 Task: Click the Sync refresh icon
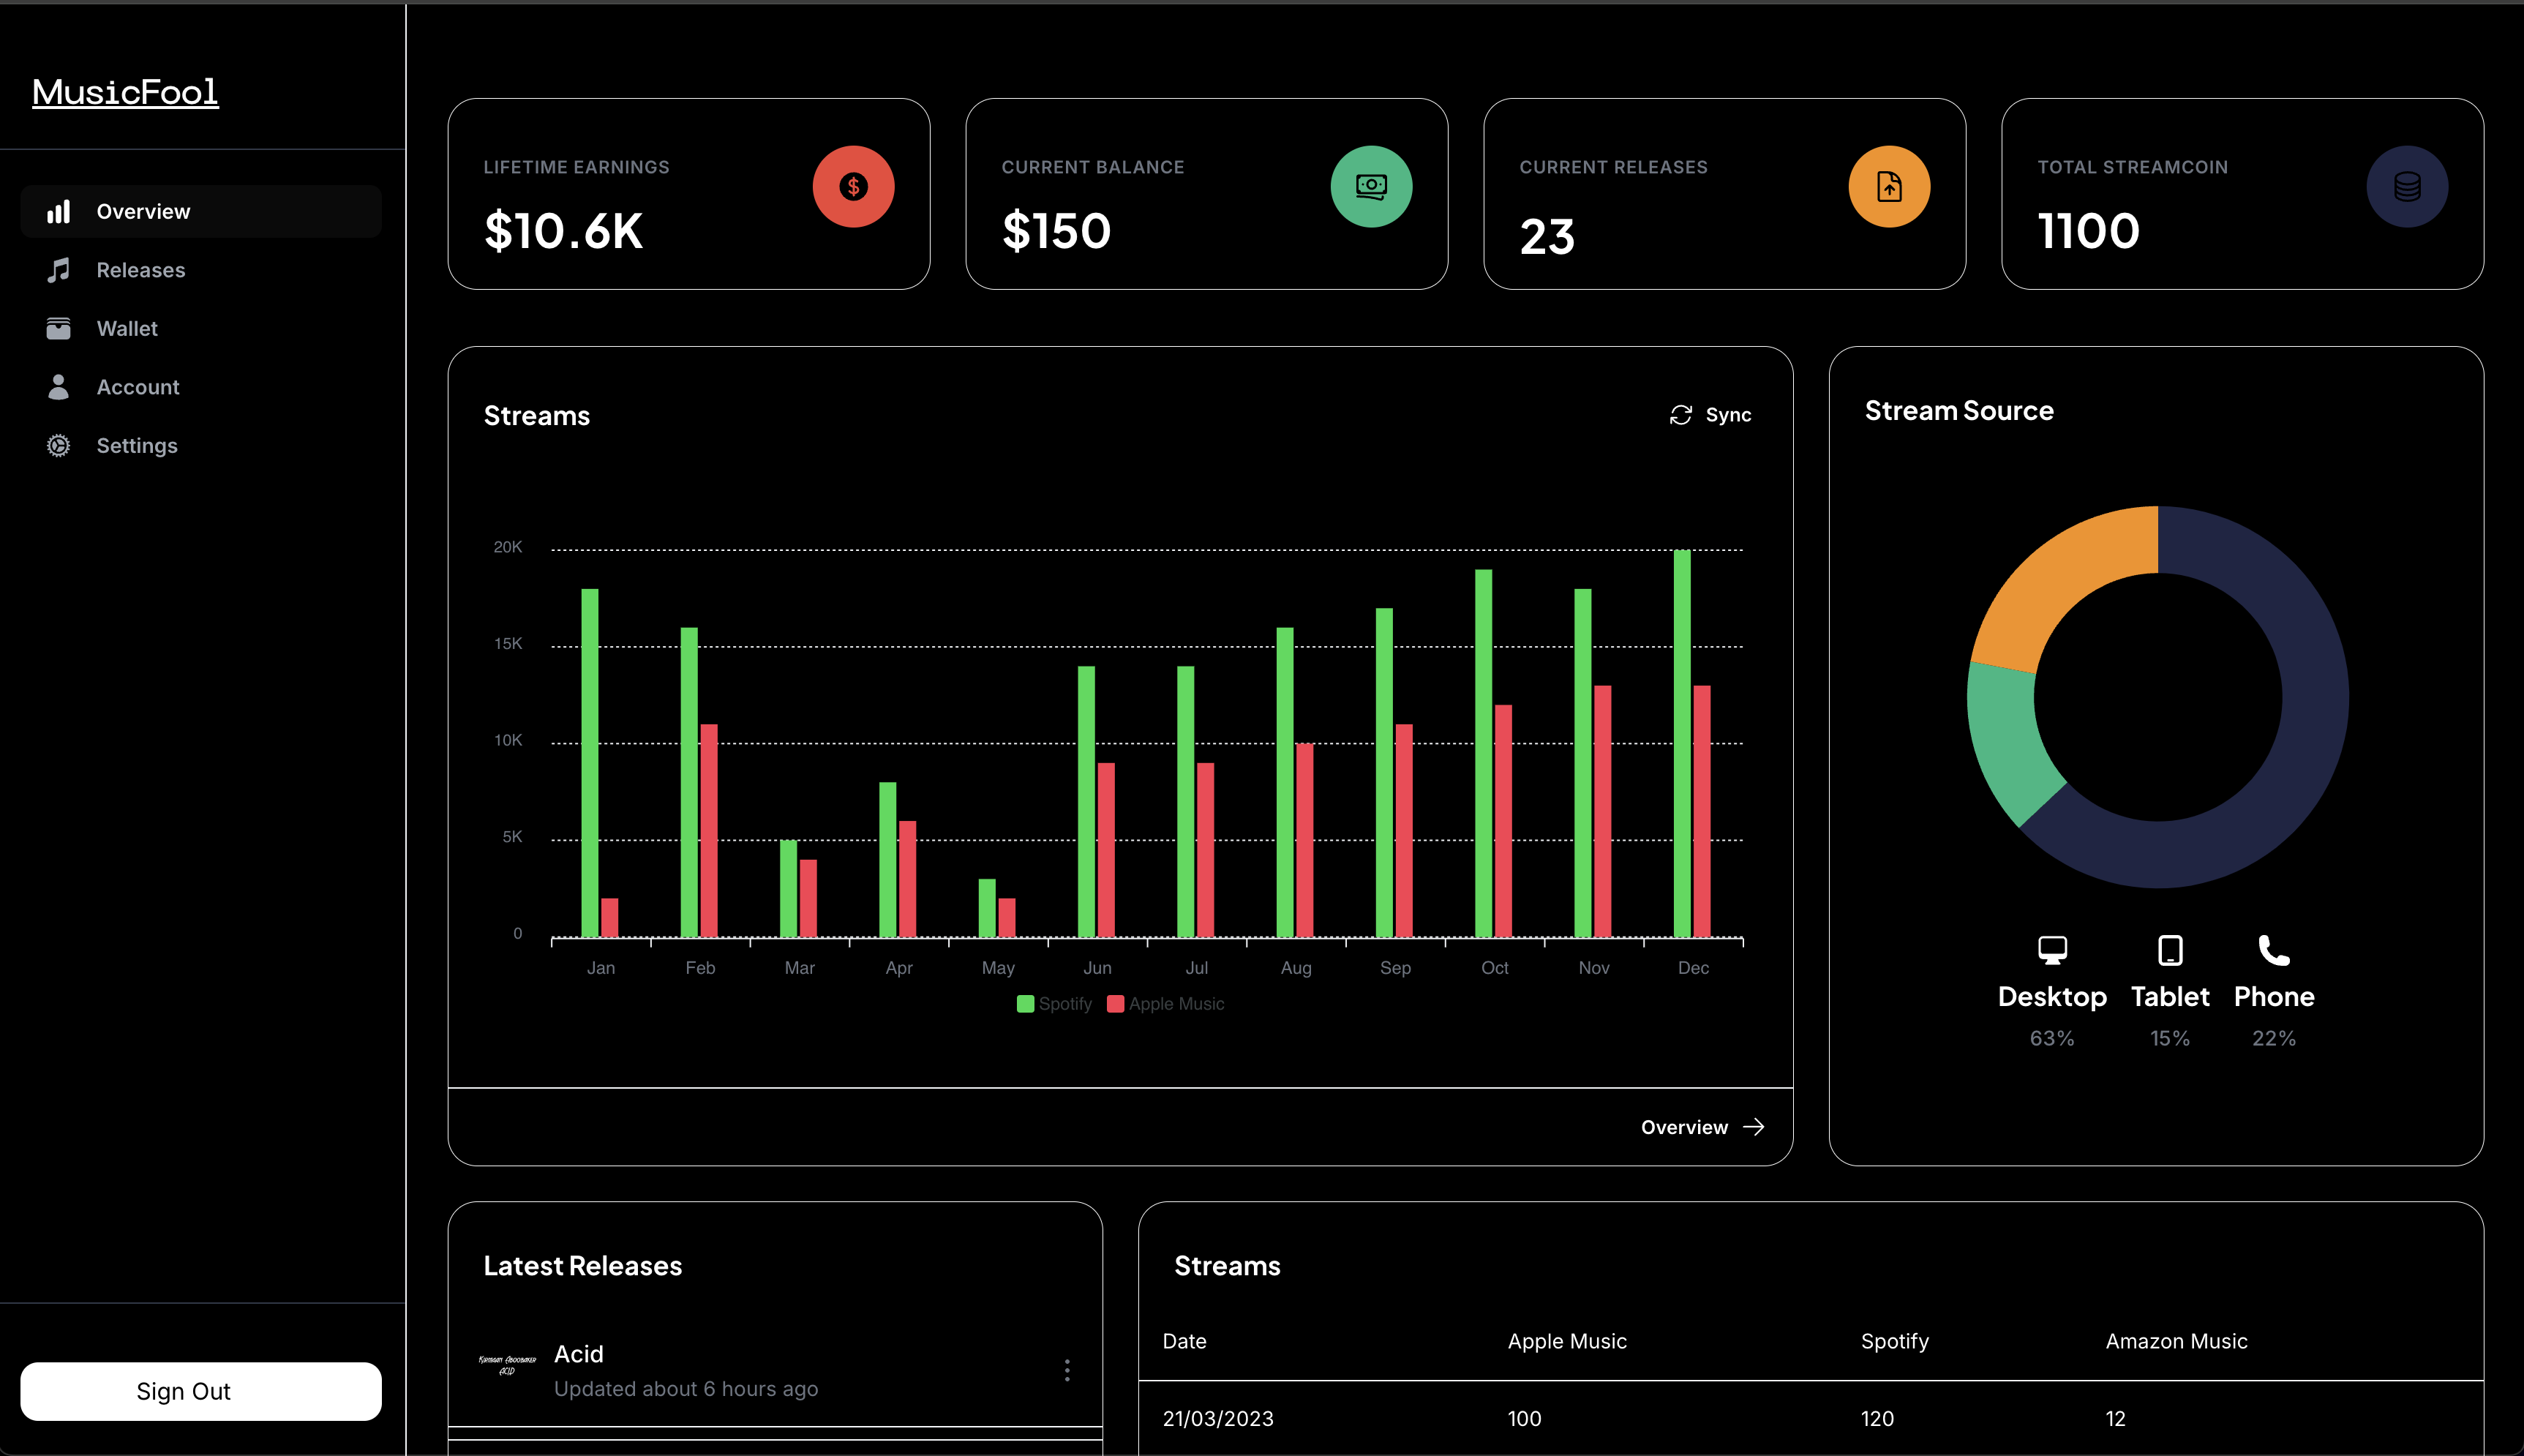[x=1680, y=415]
